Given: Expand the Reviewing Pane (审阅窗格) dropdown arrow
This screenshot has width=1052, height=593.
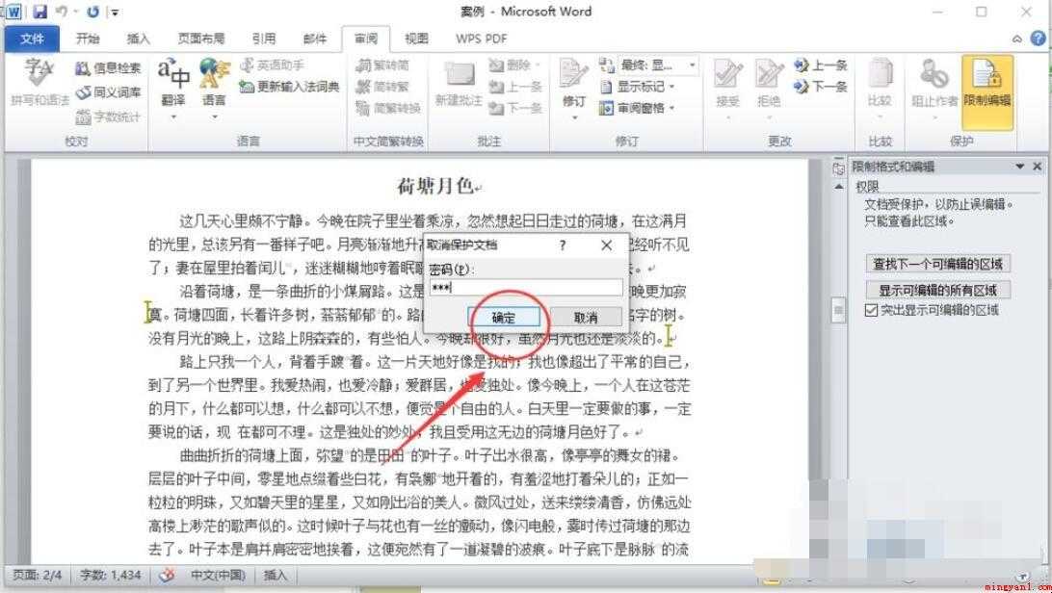Looking at the screenshot, I should [x=671, y=108].
